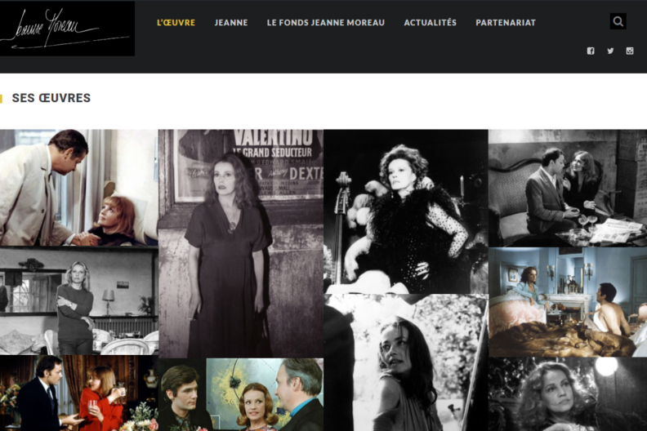Open curly-haired woman under lamp photo

pos(568,394)
